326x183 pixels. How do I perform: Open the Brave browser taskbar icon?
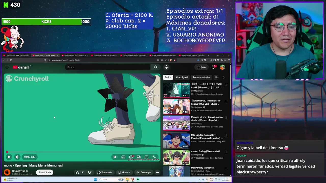133,179
